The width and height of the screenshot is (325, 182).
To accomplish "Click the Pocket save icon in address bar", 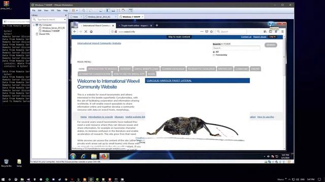I will (x=207, y=31).
